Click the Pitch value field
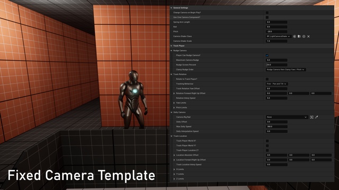This screenshot has height=190, width=339. tap(276, 32)
